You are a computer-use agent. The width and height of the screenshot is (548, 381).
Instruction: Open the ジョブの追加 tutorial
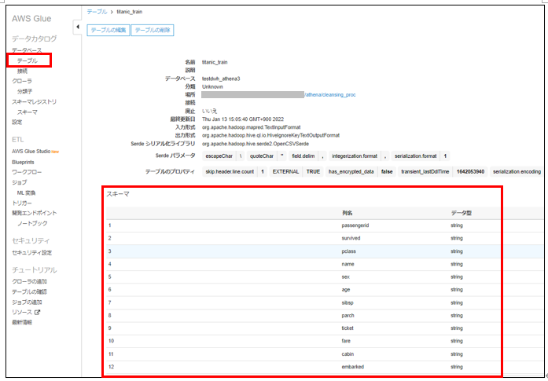(27, 302)
